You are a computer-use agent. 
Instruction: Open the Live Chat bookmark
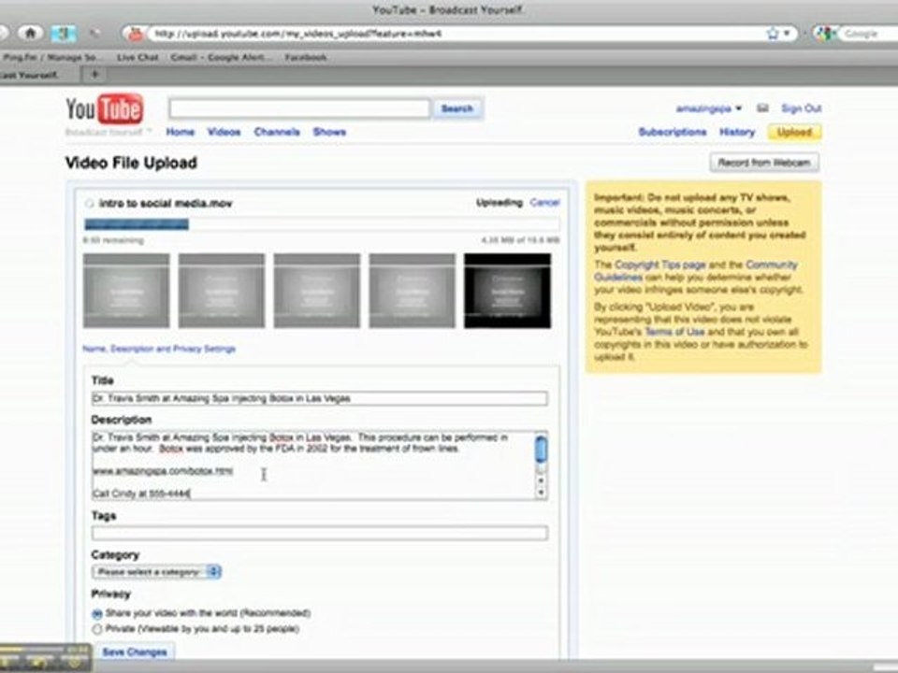point(138,57)
